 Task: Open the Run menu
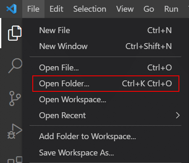[171, 9]
